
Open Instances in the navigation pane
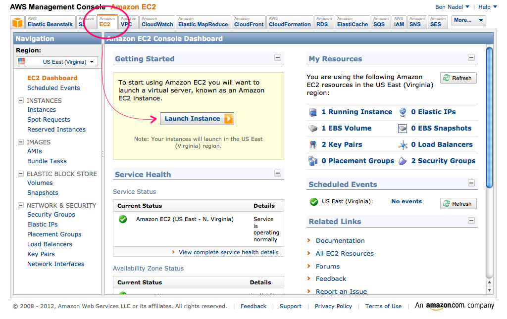point(42,110)
